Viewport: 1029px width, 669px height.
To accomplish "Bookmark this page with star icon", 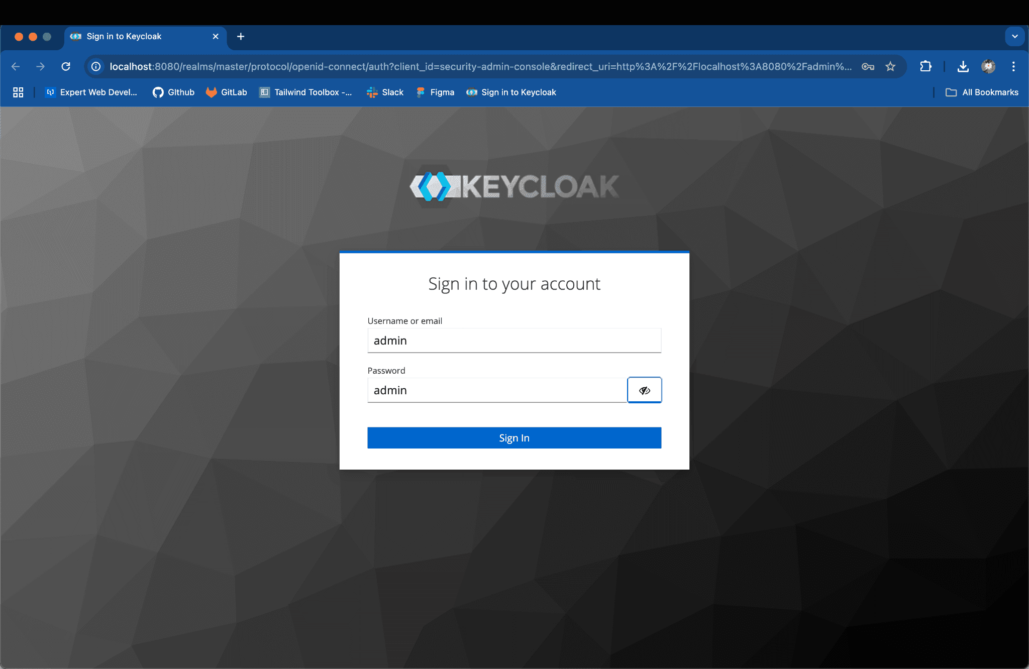I will coord(890,66).
